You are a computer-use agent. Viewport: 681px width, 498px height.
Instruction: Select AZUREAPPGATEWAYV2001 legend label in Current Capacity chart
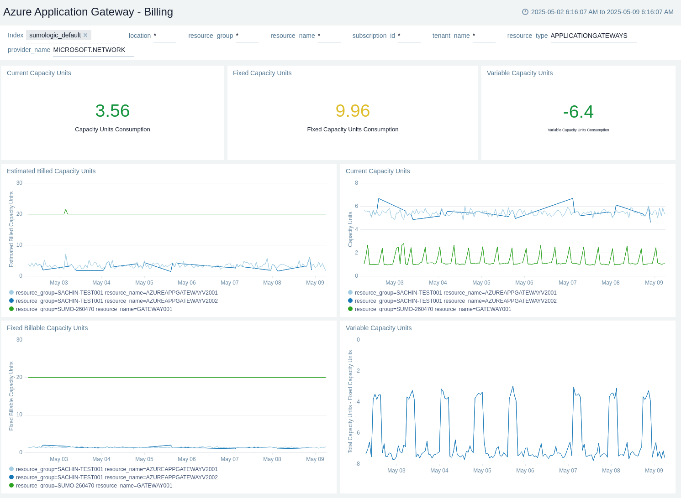[456, 293]
